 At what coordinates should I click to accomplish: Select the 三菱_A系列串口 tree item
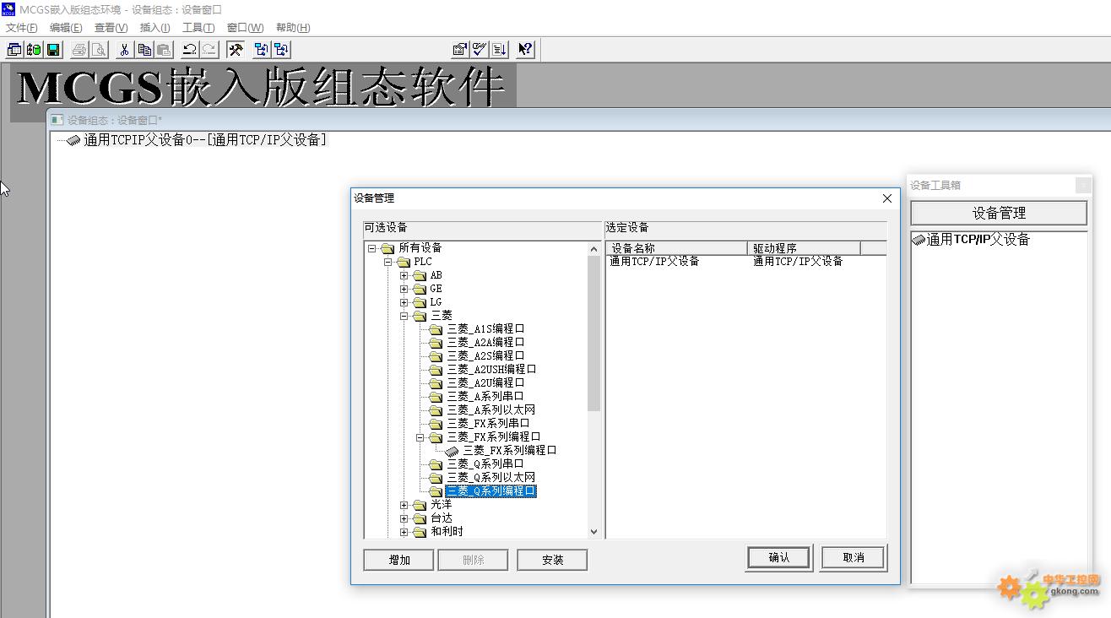pyautogui.click(x=485, y=397)
